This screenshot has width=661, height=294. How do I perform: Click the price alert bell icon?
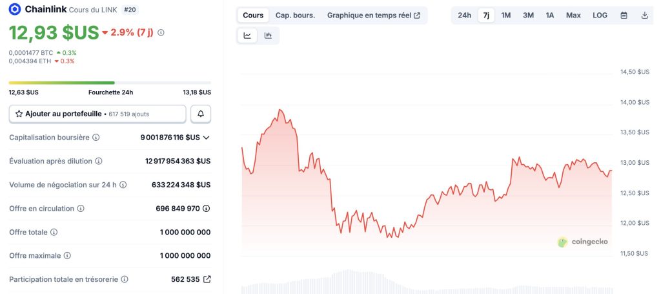201,114
